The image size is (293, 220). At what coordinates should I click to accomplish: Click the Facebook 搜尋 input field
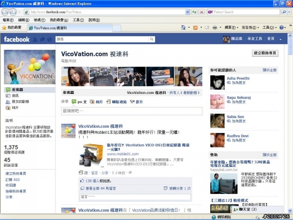(x=102, y=39)
